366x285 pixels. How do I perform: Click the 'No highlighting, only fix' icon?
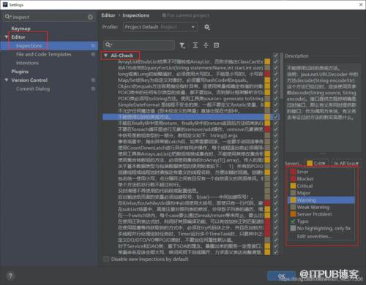tap(293, 228)
